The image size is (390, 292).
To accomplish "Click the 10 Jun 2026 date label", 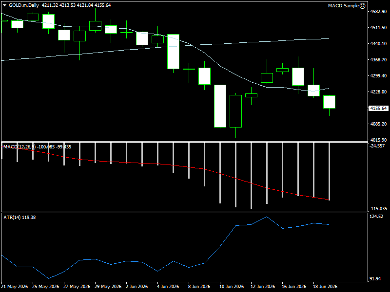I will 232,286.
